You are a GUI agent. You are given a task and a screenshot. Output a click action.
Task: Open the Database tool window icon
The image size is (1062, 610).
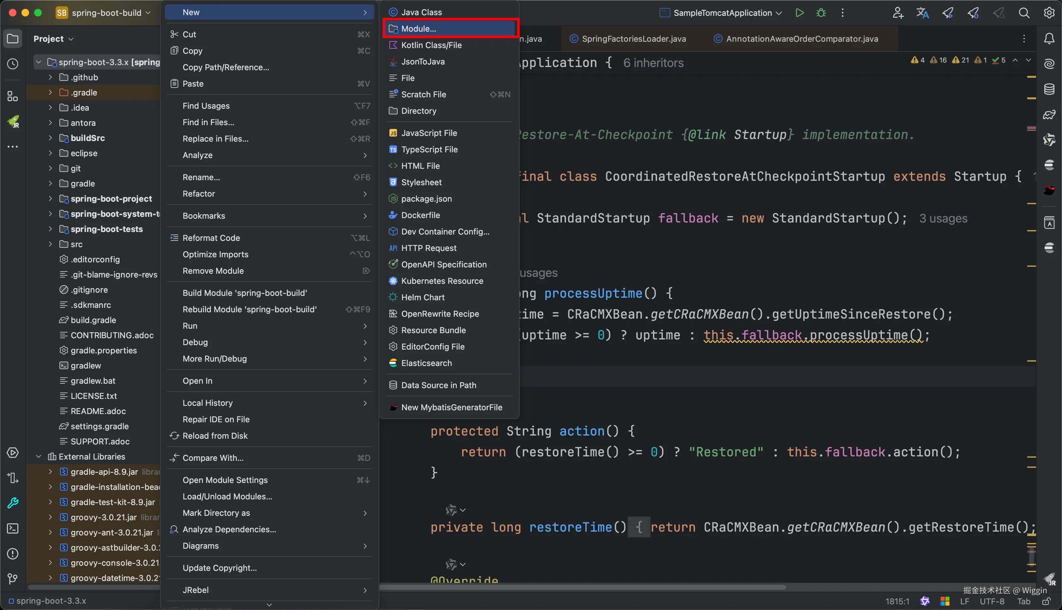[x=1049, y=89]
